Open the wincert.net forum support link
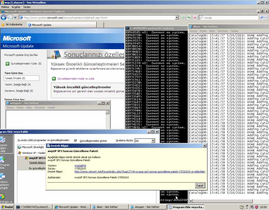The height and width of the screenshot is (210, 269). point(140,171)
